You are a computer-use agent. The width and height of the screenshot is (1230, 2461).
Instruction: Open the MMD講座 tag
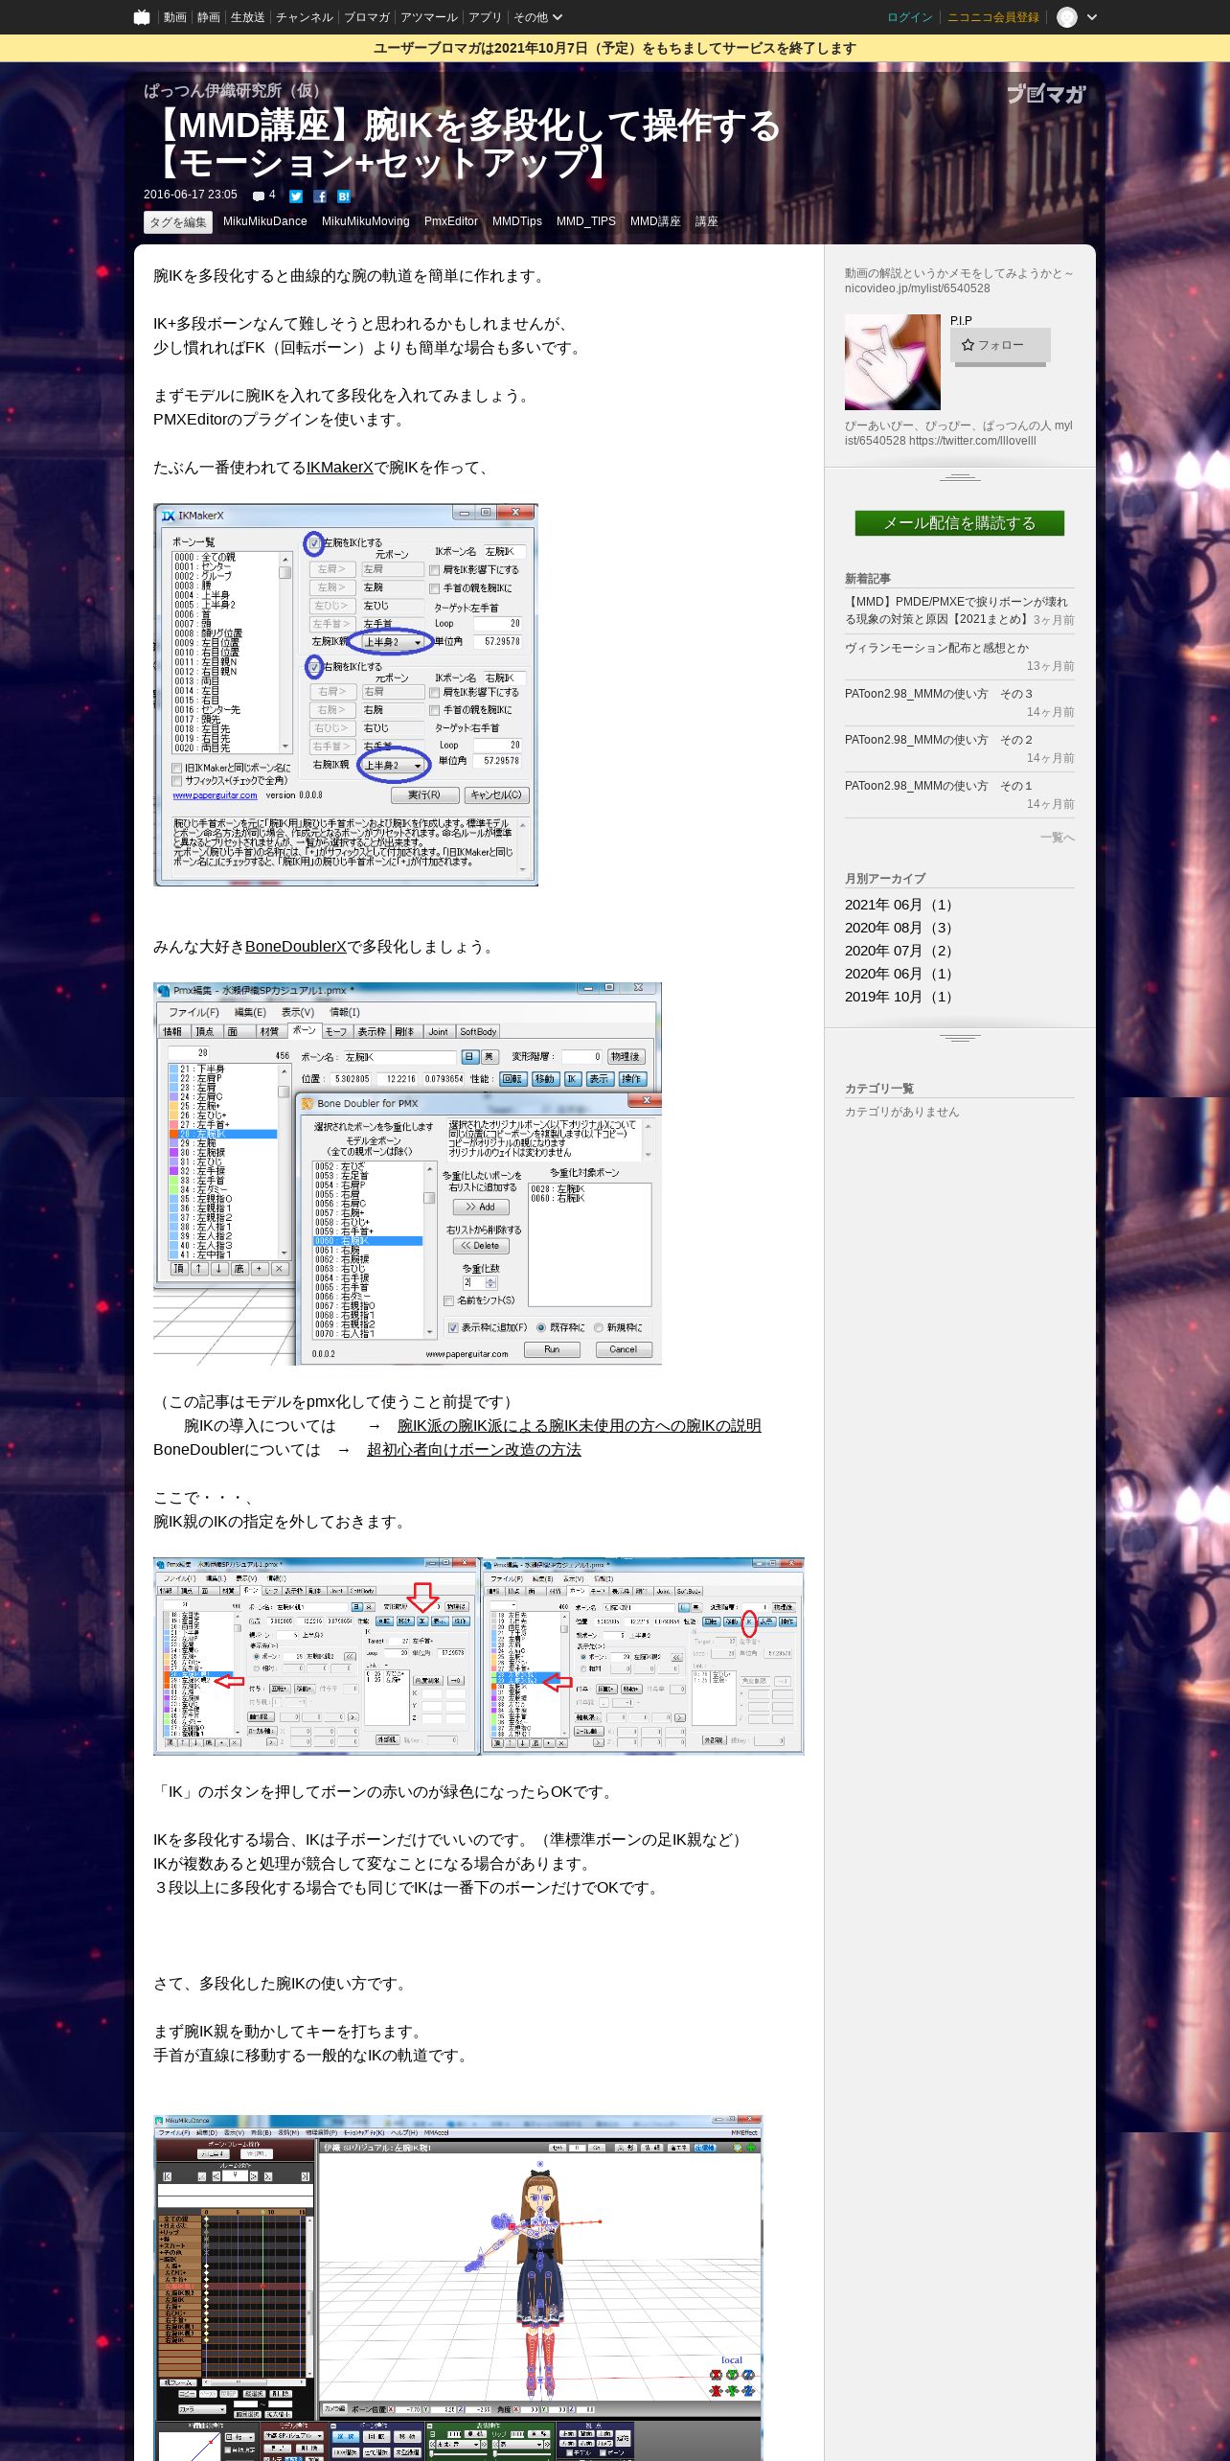click(x=655, y=221)
